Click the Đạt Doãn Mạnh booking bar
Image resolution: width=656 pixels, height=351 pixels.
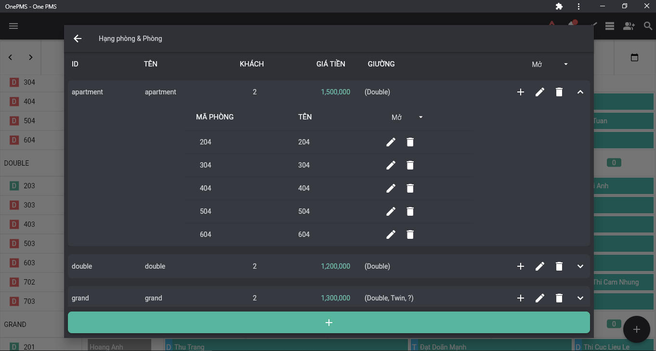(x=491, y=345)
